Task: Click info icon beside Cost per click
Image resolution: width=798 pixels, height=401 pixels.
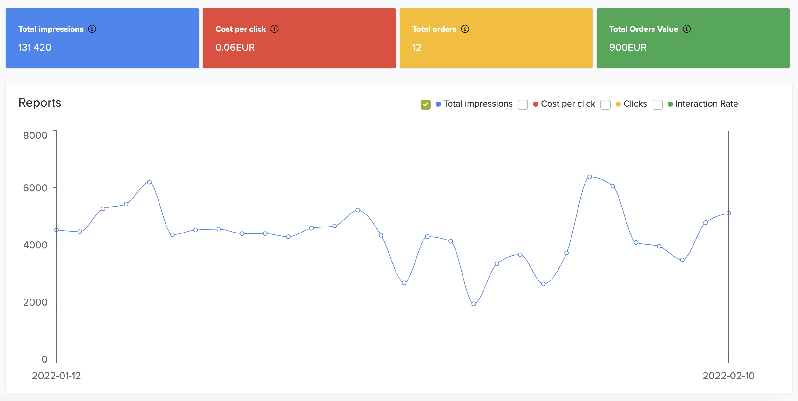Action: pyautogui.click(x=274, y=29)
